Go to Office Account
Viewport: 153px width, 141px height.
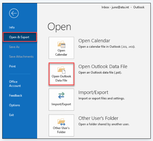[15, 84]
